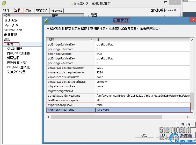Click the 'Min:1' value cell
The image size is (196, 145).
pyautogui.click(x=143, y=100)
